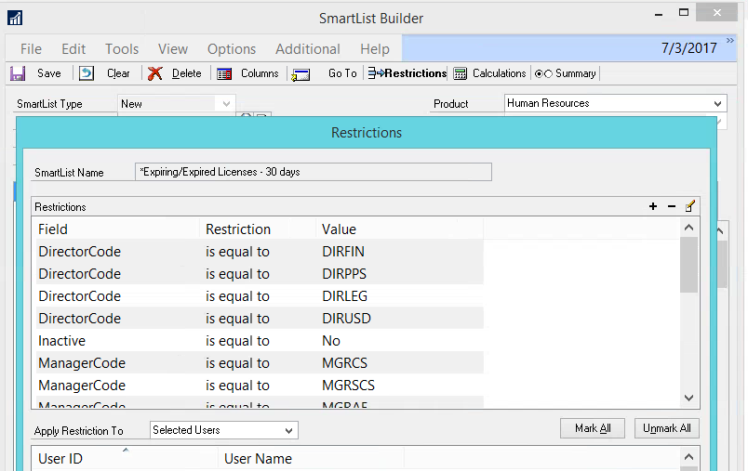Select the DirectorCode row with DIRUSD
748x471 pixels.
260,318
